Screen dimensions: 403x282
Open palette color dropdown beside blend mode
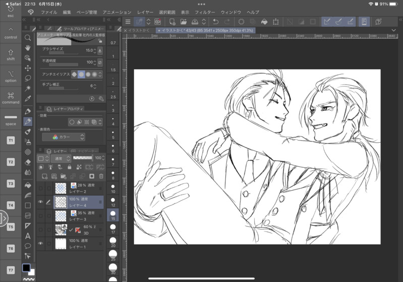point(43,158)
